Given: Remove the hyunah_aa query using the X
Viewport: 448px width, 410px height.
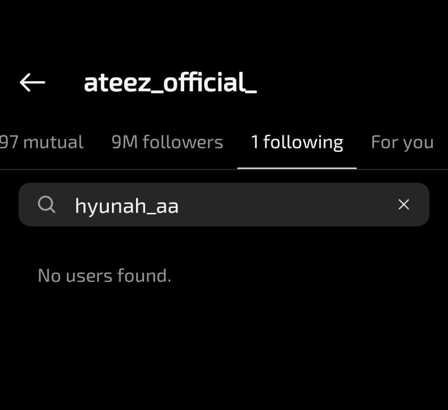Looking at the screenshot, I should (403, 205).
